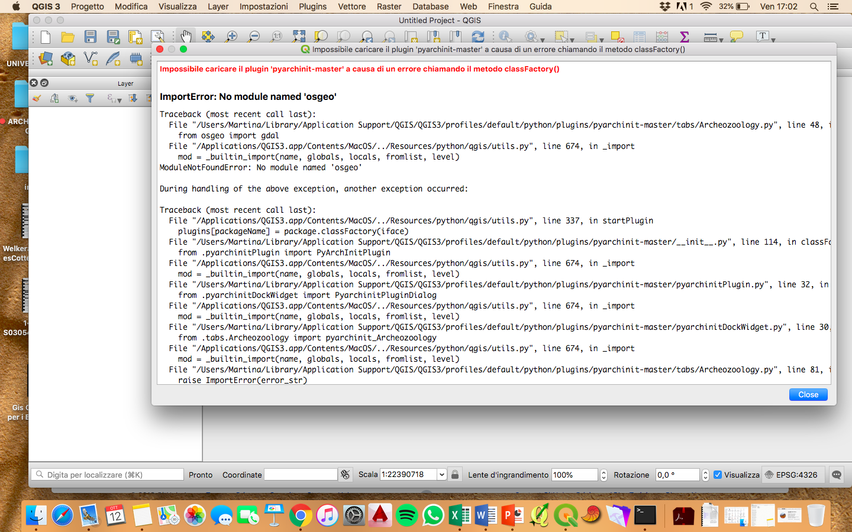The height and width of the screenshot is (532, 852).
Task: Zoom to native resolution with 1:1 icon
Action: (x=276, y=36)
